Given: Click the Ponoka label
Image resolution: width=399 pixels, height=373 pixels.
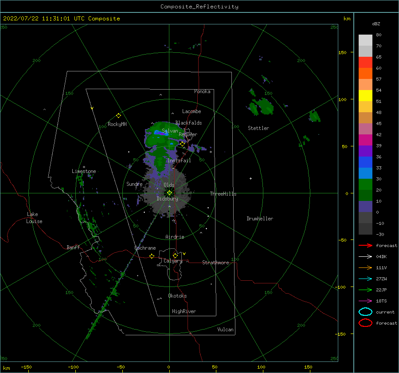Looking at the screenshot, I should pos(202,91).
